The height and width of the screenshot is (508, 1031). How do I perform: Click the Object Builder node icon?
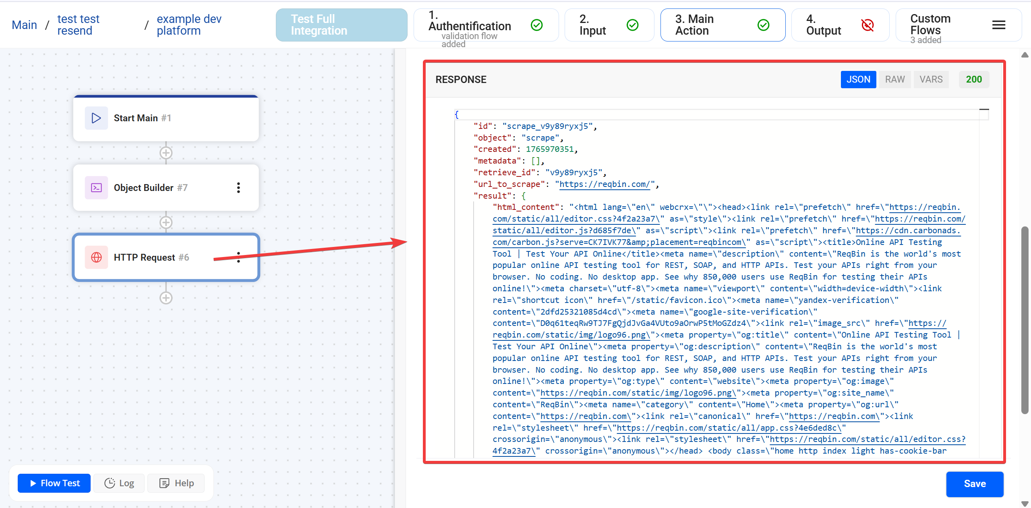96,187
